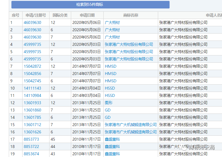Open the 图形 trademark name link
222x157 pixels.
pos(109,103)
